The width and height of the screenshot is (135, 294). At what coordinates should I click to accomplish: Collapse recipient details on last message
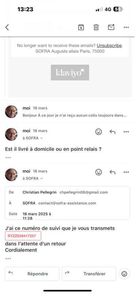[41, 179]
